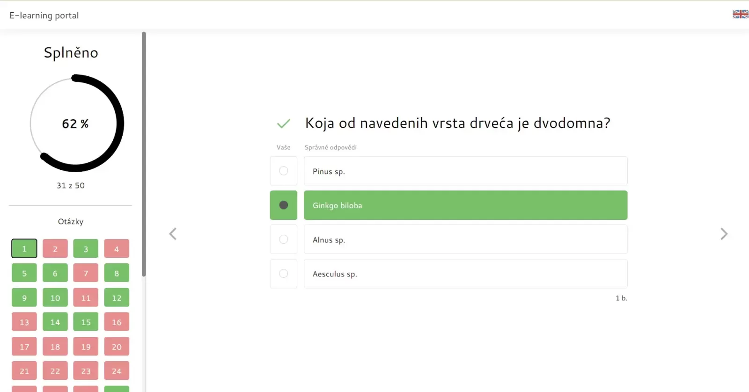Switch language via the UK flag icon
749x392 pixels.
740,15
